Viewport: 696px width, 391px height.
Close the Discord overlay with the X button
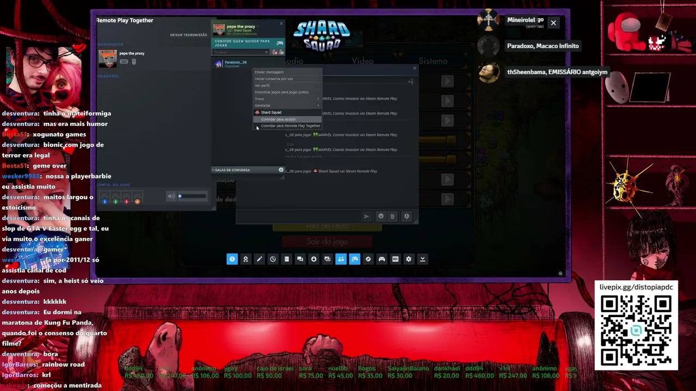tap(553, 23)
